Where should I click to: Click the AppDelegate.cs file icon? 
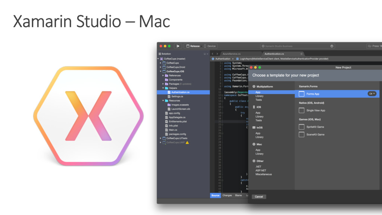[x=167, y=117]
